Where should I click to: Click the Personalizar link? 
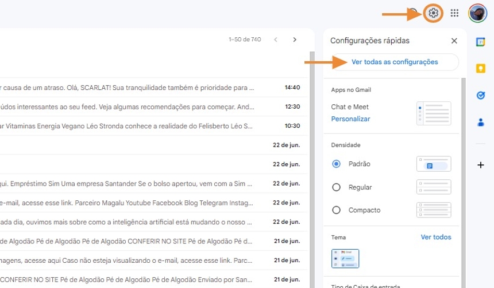(350, 119)
